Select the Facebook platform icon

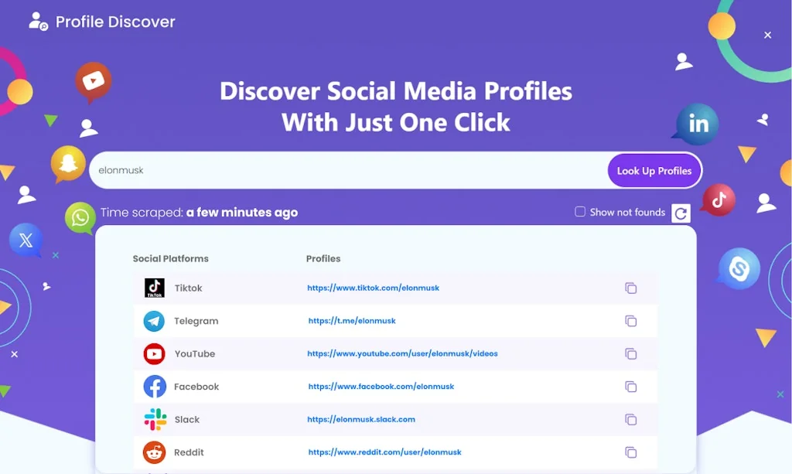[153, 386]
